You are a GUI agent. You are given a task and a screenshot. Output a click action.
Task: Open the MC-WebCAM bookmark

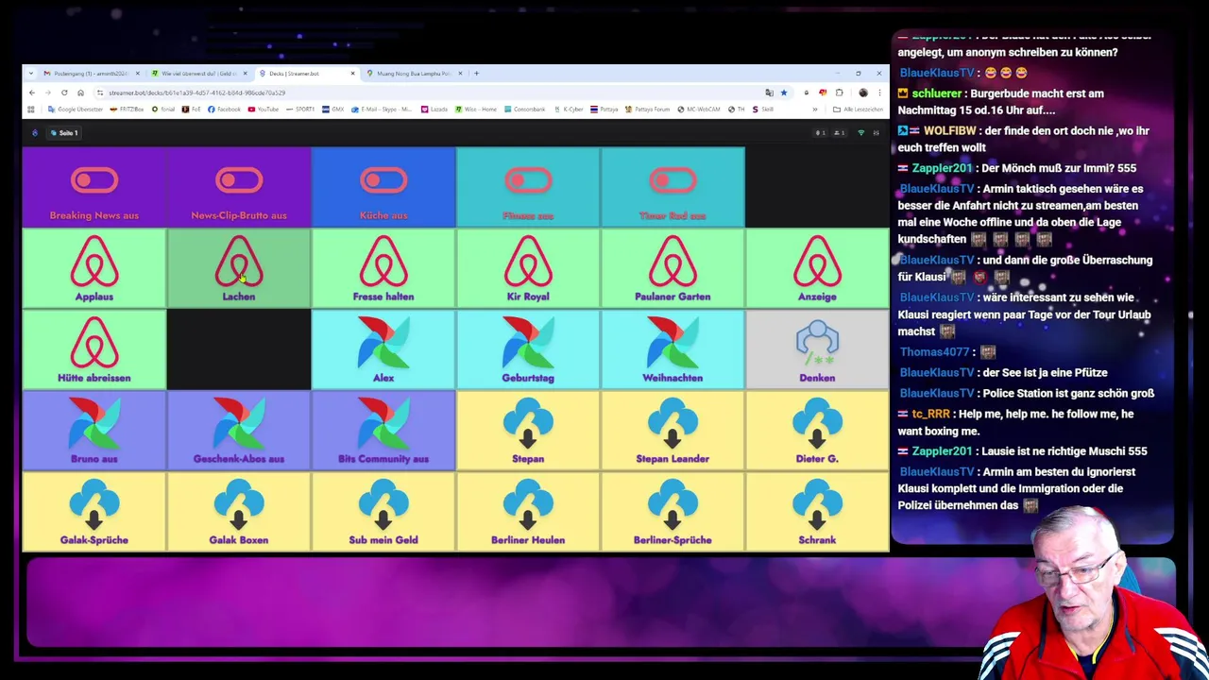[698, 110]
